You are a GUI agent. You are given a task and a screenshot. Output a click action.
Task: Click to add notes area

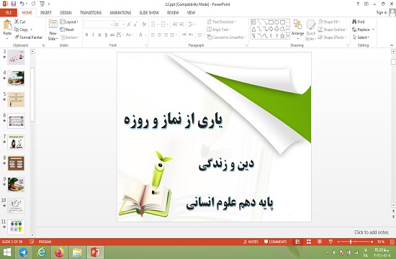coord(371,232)
